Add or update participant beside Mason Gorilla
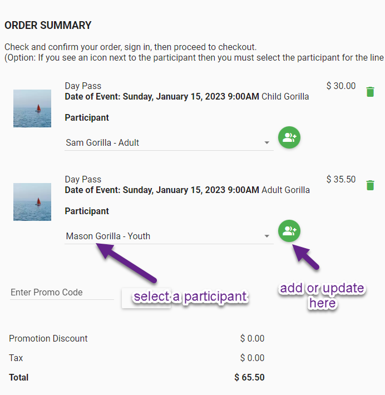 [x=289, y=231]
